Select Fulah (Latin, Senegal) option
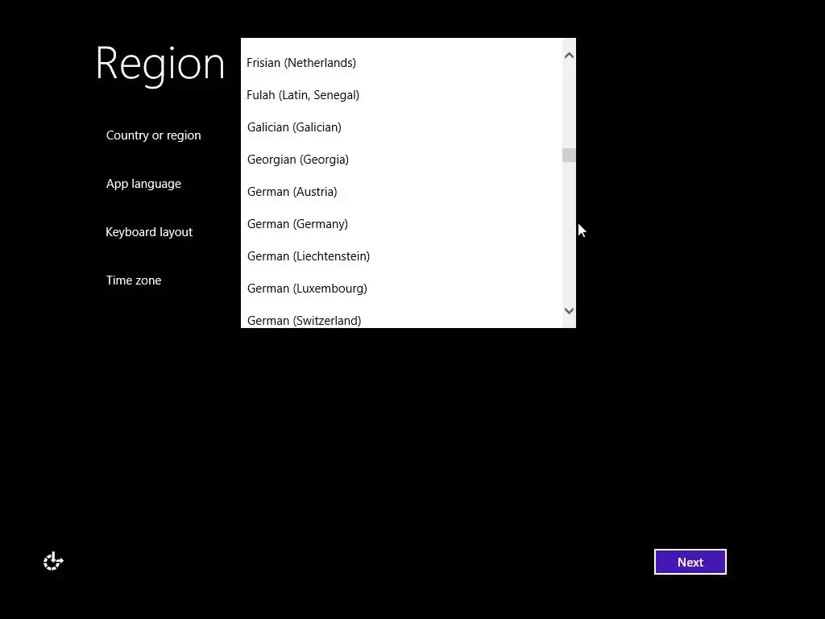Image resolution: width=825 pixels, height=619 pixels. [x=401, y=95]
